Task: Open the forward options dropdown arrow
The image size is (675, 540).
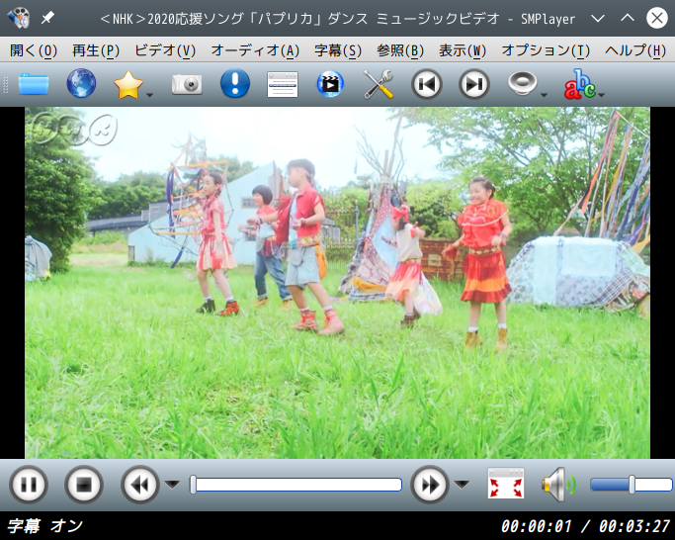Action: pos(462,485)
